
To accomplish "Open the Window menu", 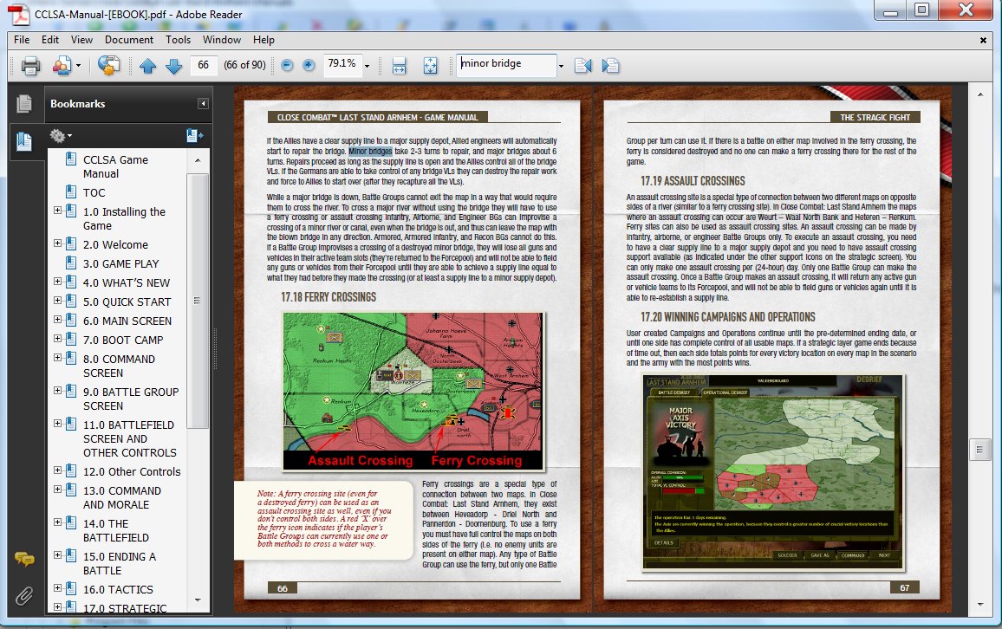I will [x=222, y=40].
